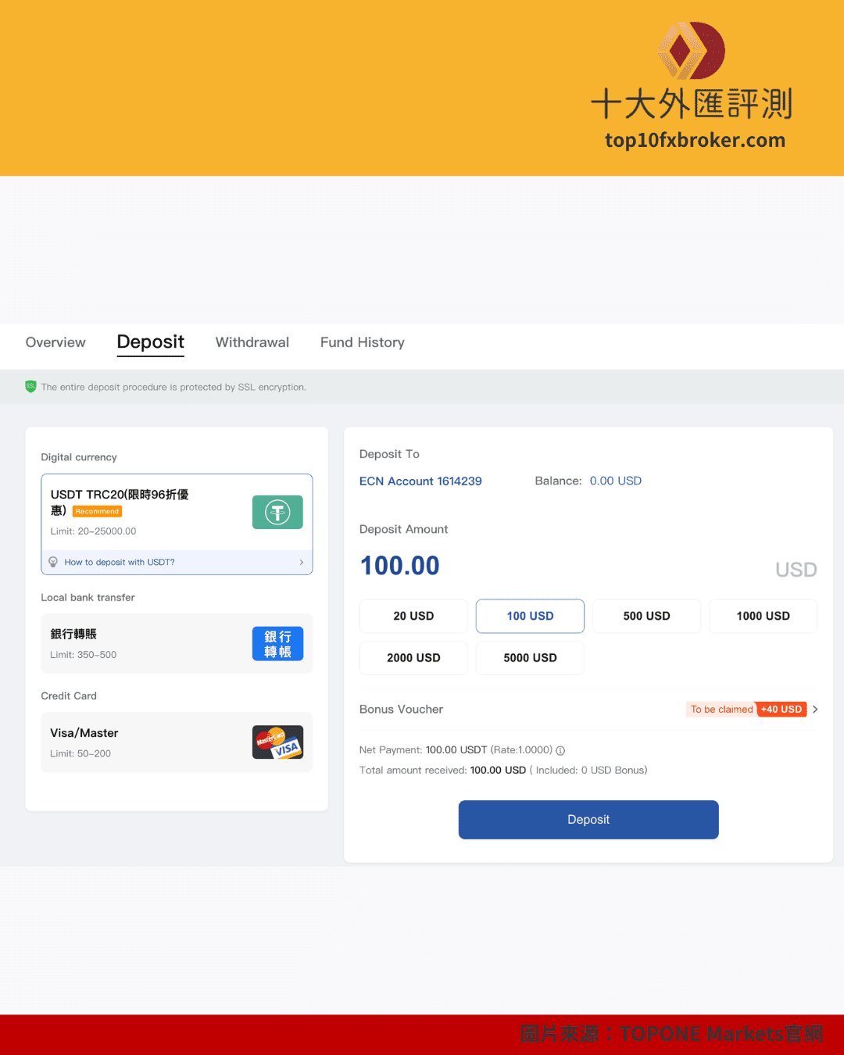The width and height of the screenshot is (844, 1055).
Task: Switch to the Withdrawal tab
Action: pyautogui.click(x=252, y=342)
